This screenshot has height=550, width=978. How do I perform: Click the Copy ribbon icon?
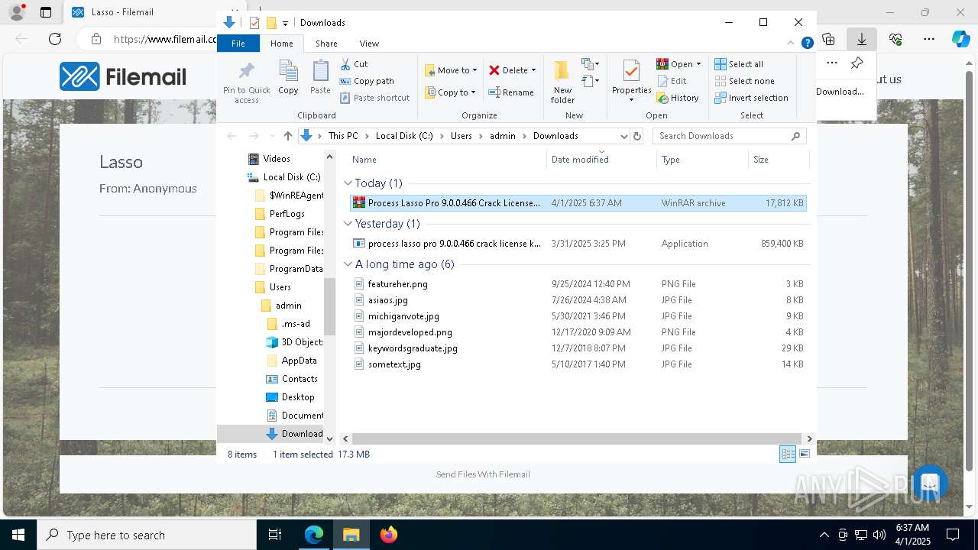pos(288,78)
